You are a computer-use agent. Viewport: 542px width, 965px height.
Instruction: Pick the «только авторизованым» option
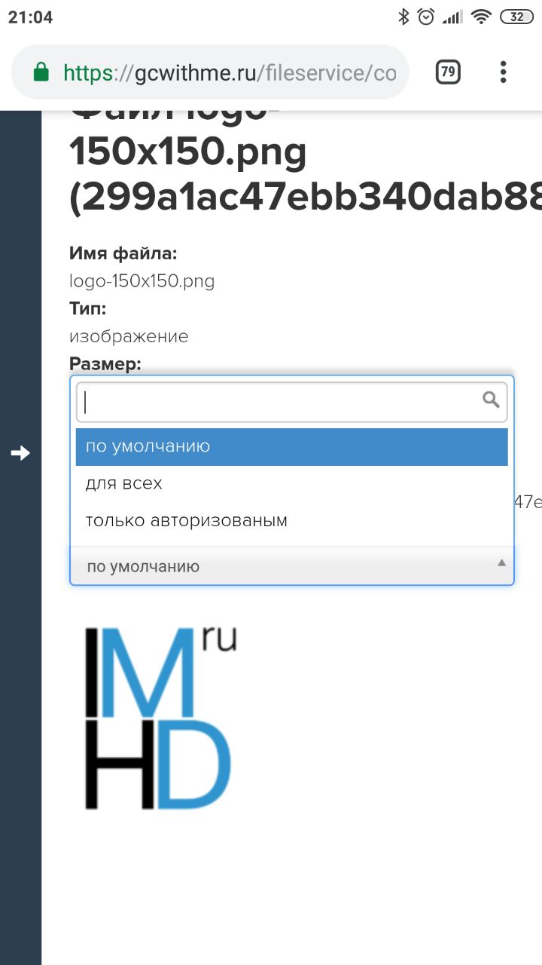click(x=292, y=520)
